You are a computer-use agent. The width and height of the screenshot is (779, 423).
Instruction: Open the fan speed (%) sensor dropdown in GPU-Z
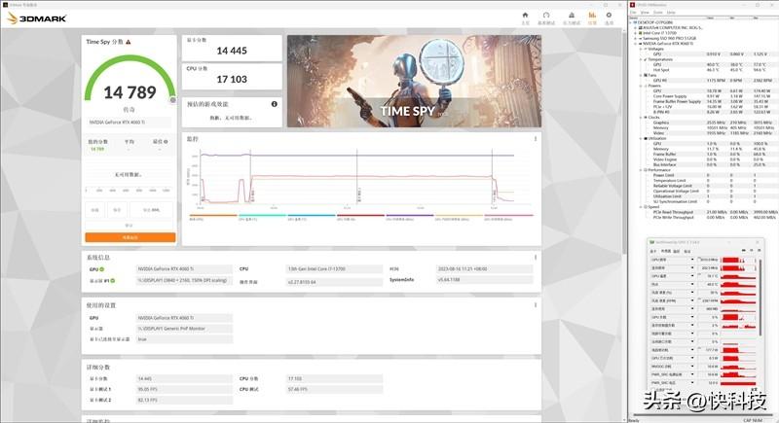pyautogui.click(x=692, y=293)
